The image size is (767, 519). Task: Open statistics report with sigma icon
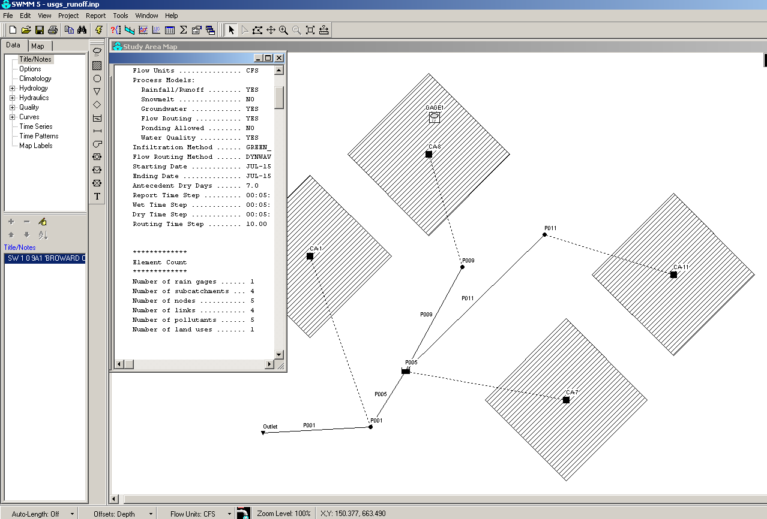[183, 30]
